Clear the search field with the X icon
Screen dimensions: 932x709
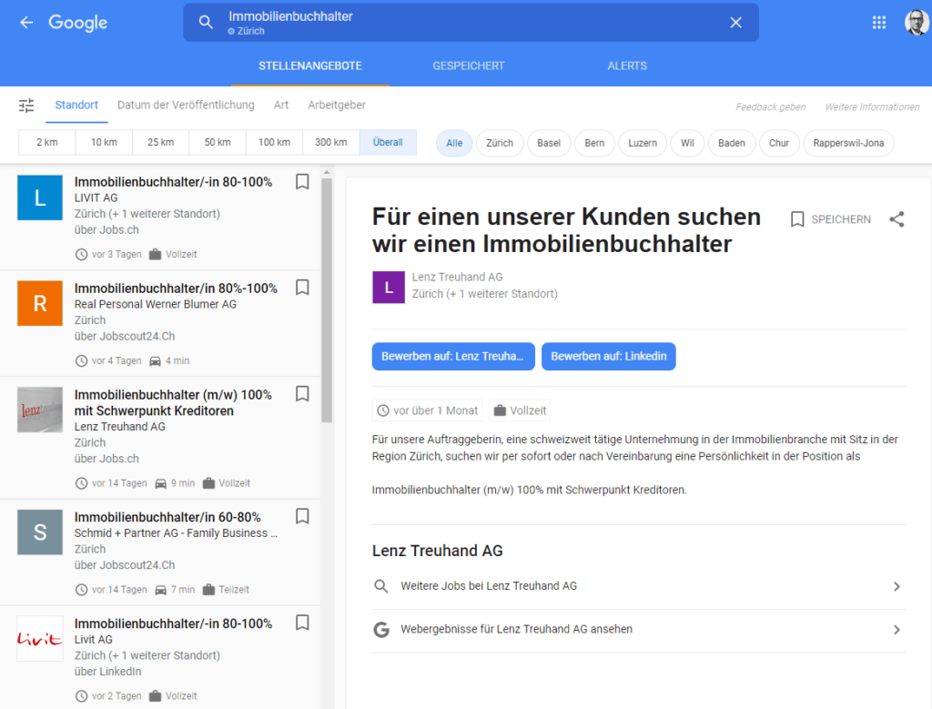click(x=735, y=23)
